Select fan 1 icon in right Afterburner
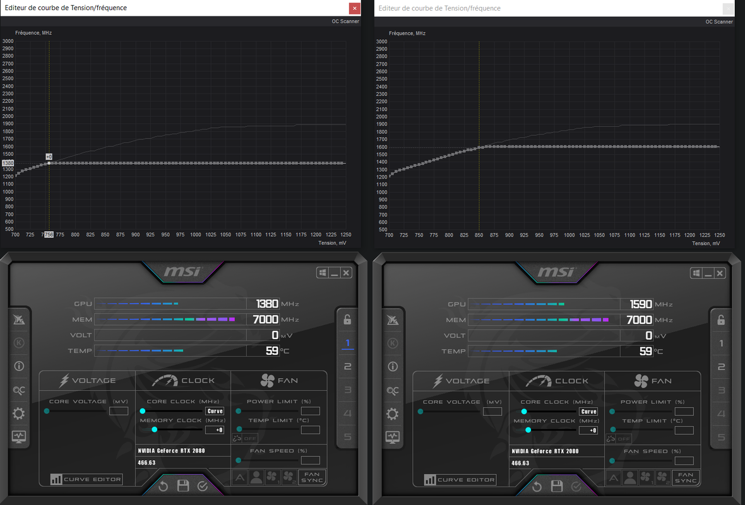This screenshot has width=745, height=505. pos(646,477)
